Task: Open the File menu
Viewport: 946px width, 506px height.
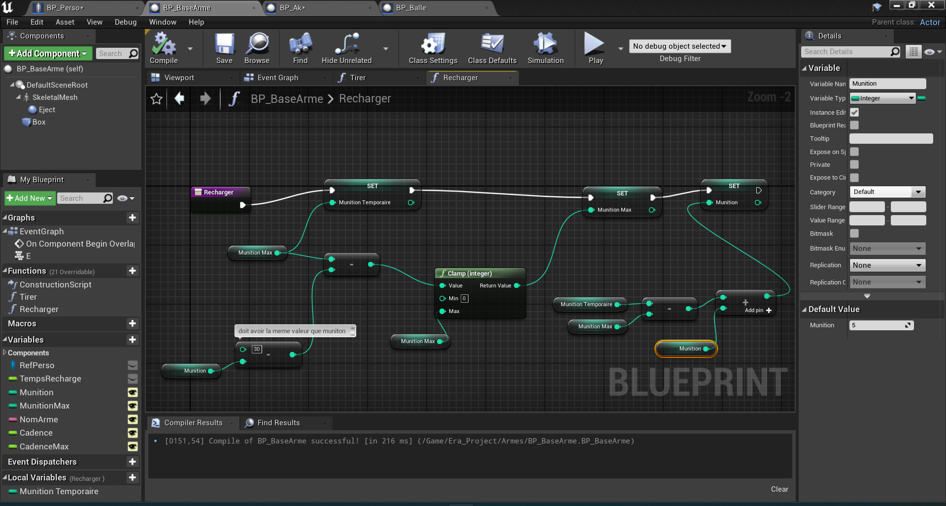Action: (x=12, y=22)
